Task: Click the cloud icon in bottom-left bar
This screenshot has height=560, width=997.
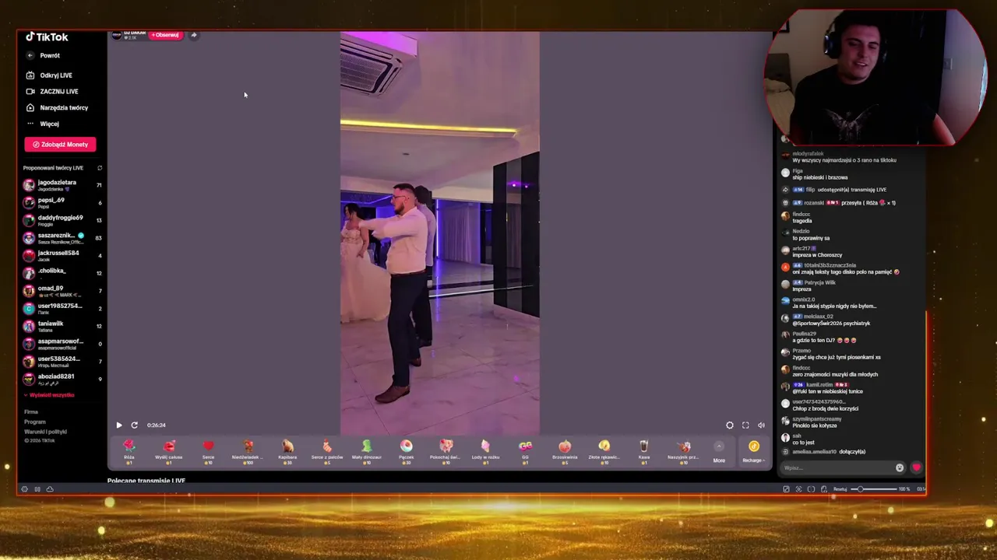Action: pos(50,489)
